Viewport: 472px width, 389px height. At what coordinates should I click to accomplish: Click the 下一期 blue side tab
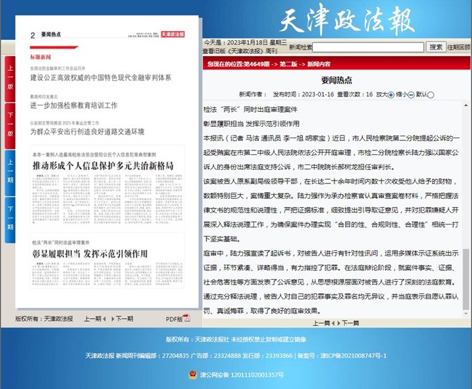10,220
